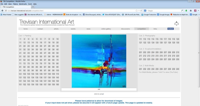
Task: Click the blue abstract painting image
Action: (x=99, y=61)
